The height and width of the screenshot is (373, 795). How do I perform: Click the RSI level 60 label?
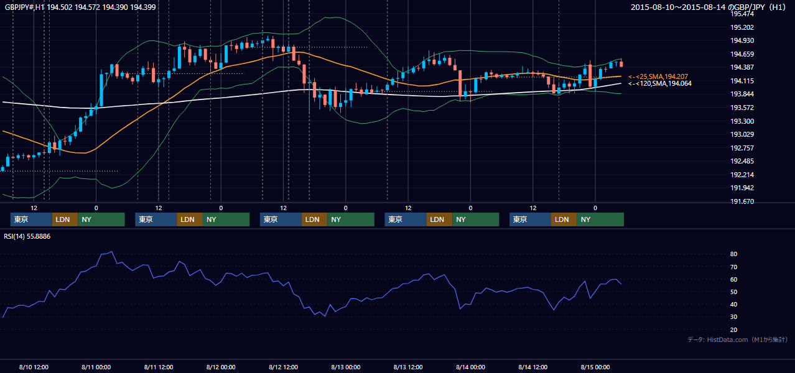coord(734,279)
